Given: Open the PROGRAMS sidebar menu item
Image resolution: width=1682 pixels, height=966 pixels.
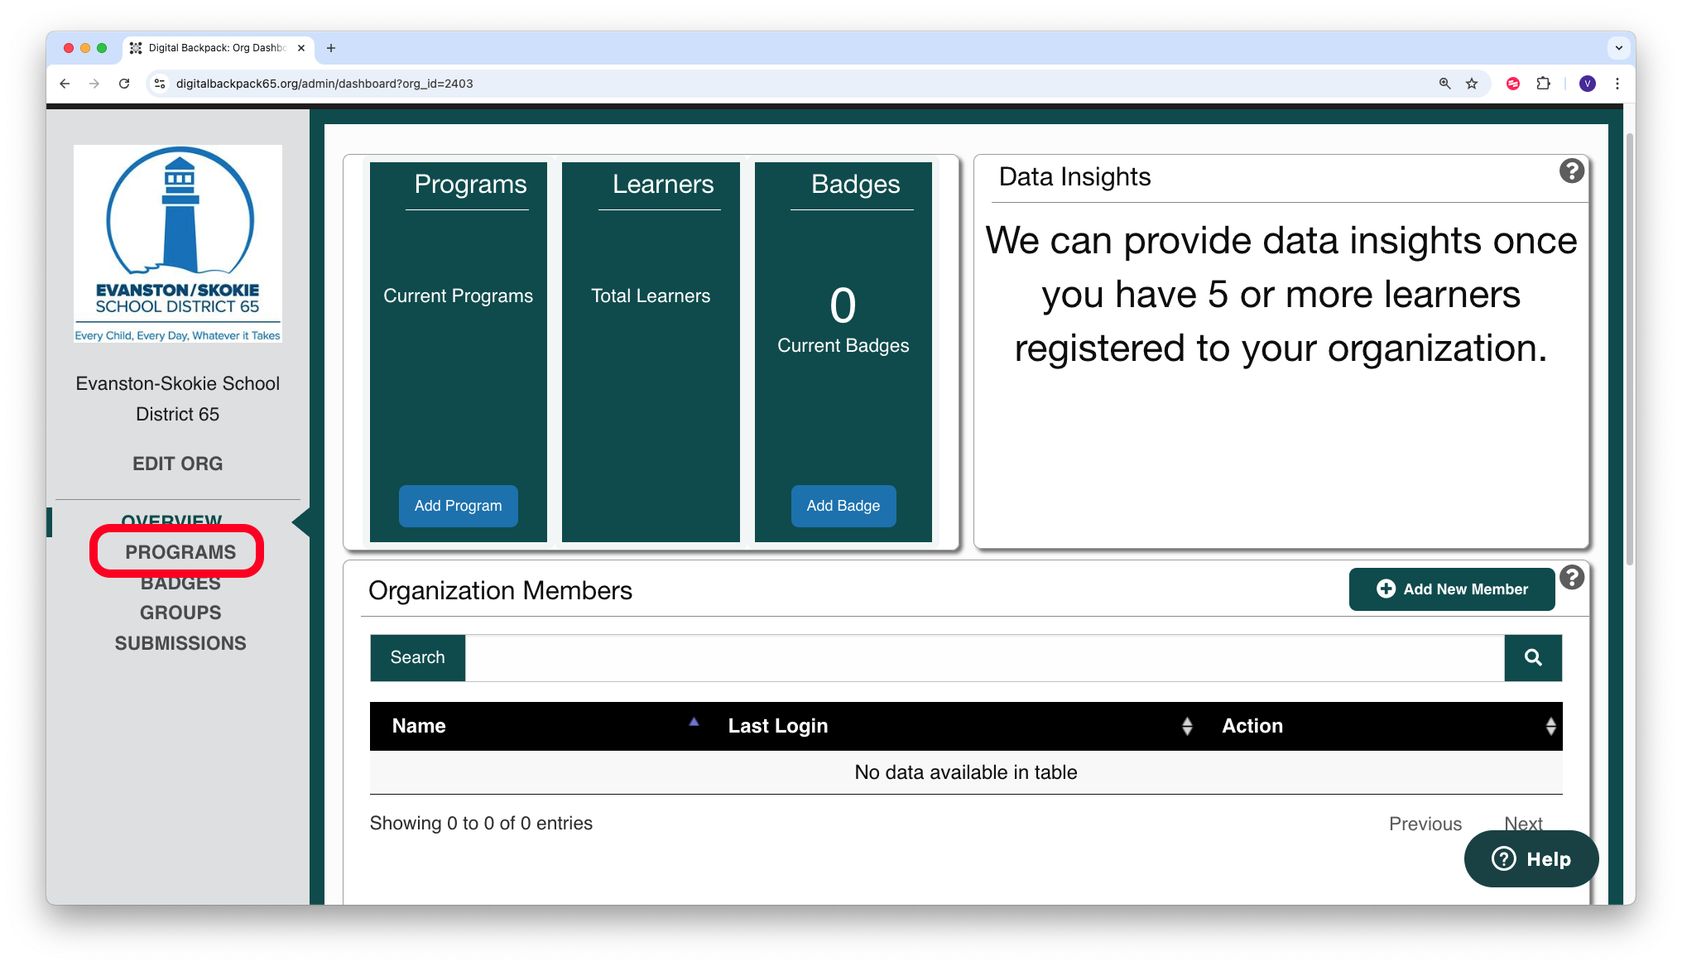Looking at the screenshot, I should pos(180,552).
